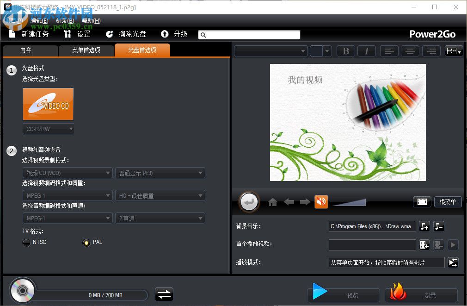The width and height of the screenshot is (467, 306).
Task: Toggle Italic text formatting
Action: coord(367,51)
